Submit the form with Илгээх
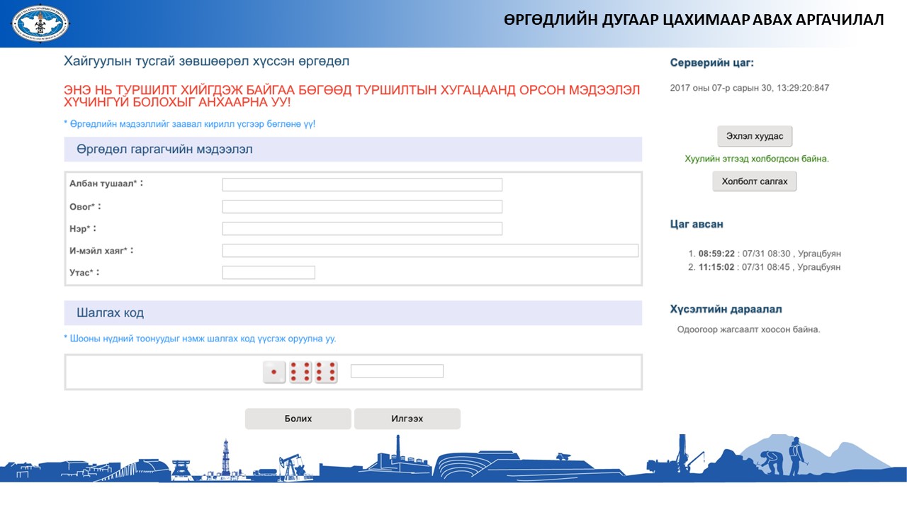The image size is (907, 510). click(x=407, y=419)
